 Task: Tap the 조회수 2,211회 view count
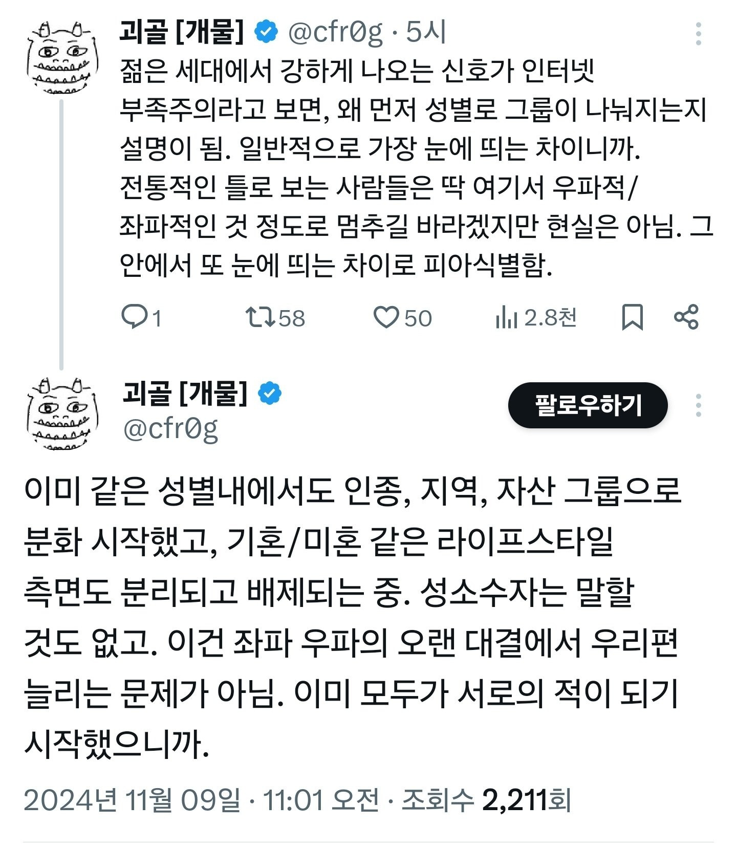click(x=486, y=800)
